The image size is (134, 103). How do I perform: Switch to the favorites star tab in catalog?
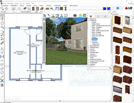point(111,16)
